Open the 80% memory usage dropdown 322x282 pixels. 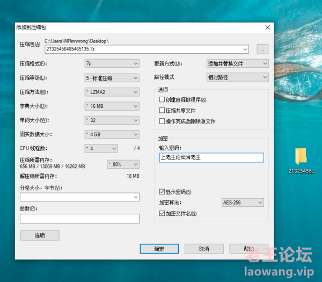[x=123, y=164]
